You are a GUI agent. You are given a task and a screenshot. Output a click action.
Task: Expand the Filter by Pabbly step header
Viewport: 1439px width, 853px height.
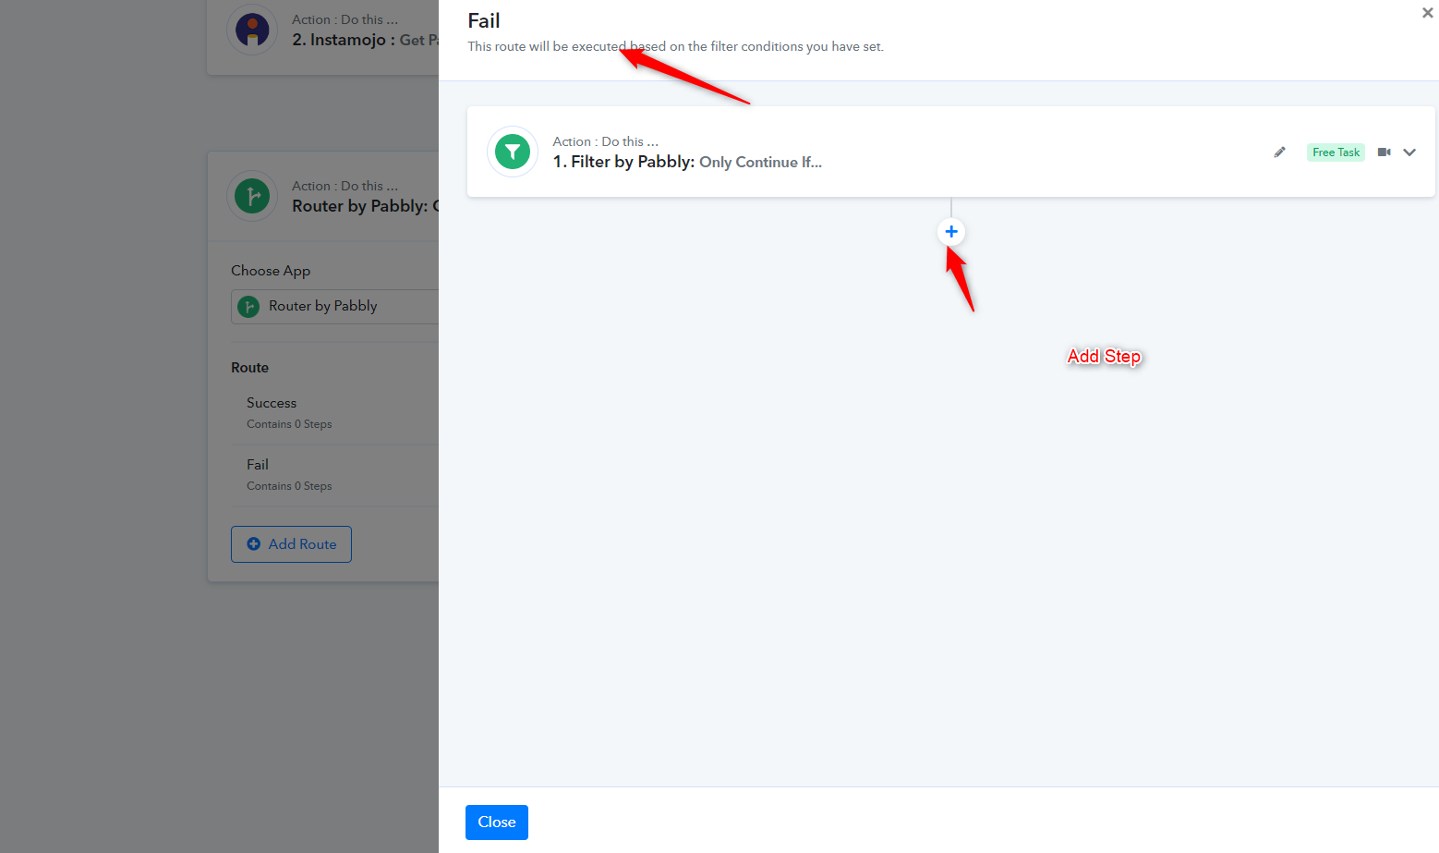click(x=950, y=152)
